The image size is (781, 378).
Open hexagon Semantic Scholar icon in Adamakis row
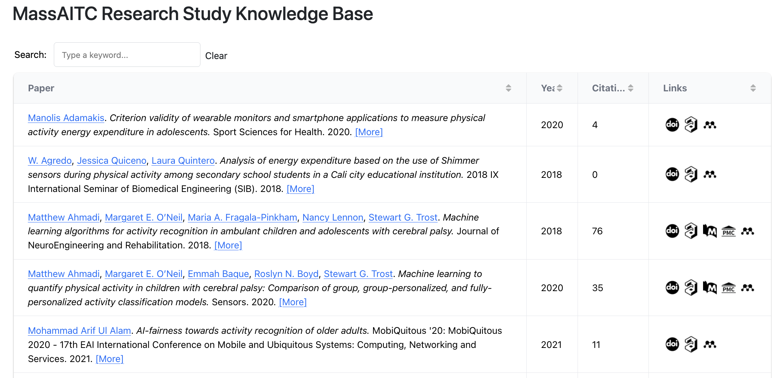coord(691,125)
